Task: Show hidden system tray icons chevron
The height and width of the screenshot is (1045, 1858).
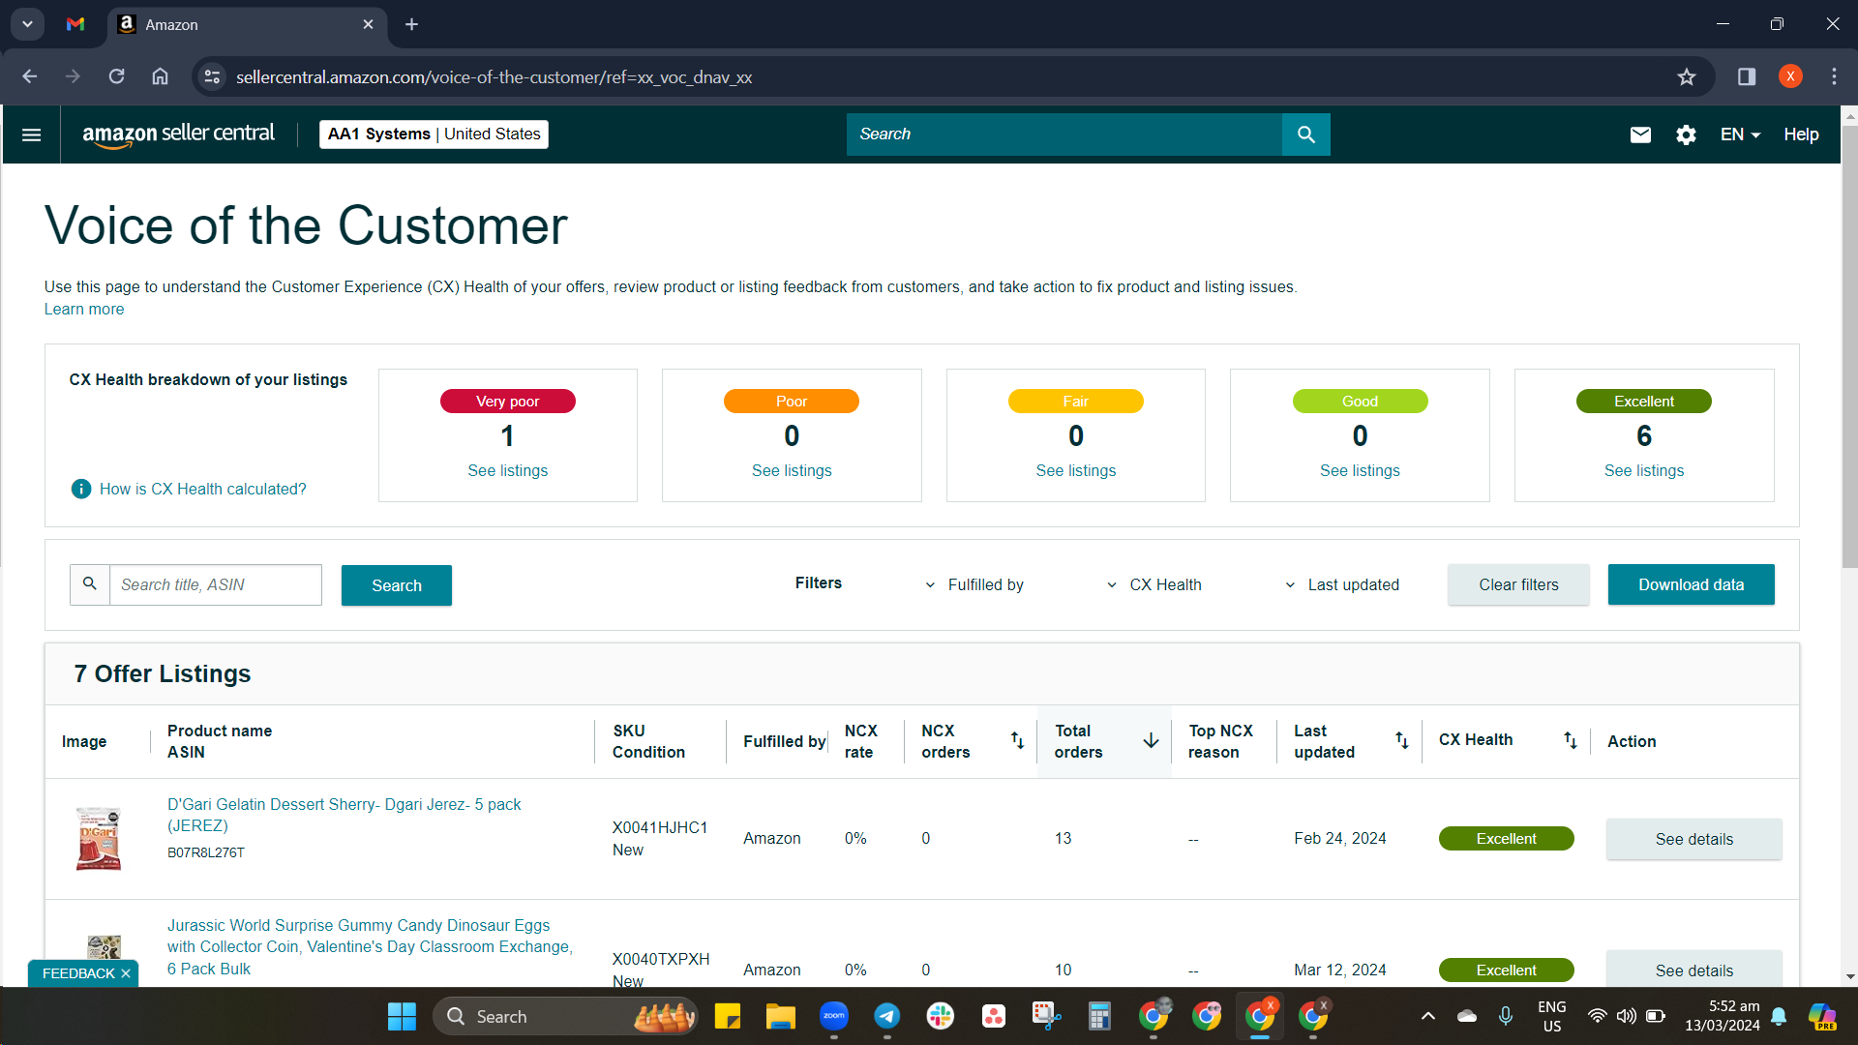Action: [1427, 1016]
